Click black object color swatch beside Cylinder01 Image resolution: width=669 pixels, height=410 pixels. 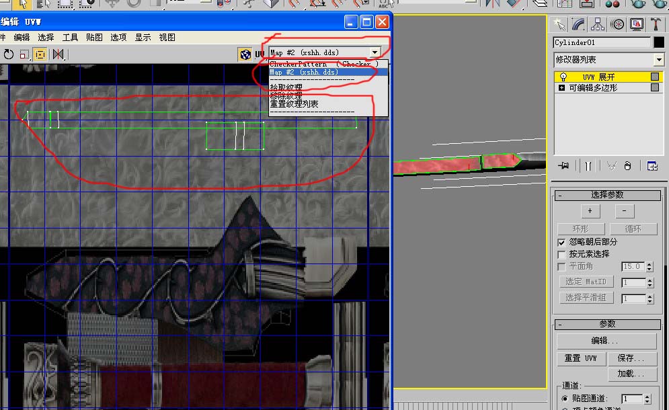(x=659, y=42)
